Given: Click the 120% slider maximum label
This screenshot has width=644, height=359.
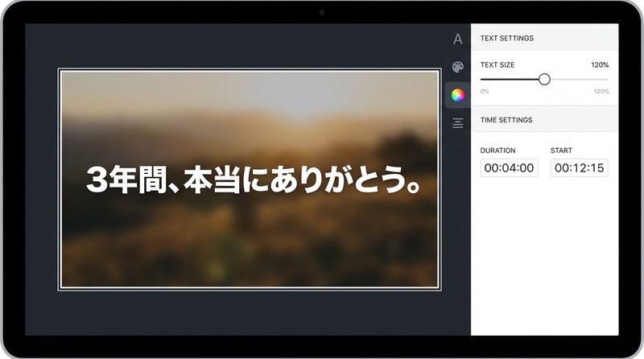Looking at the screenshot, I should [x=601, y=91].
